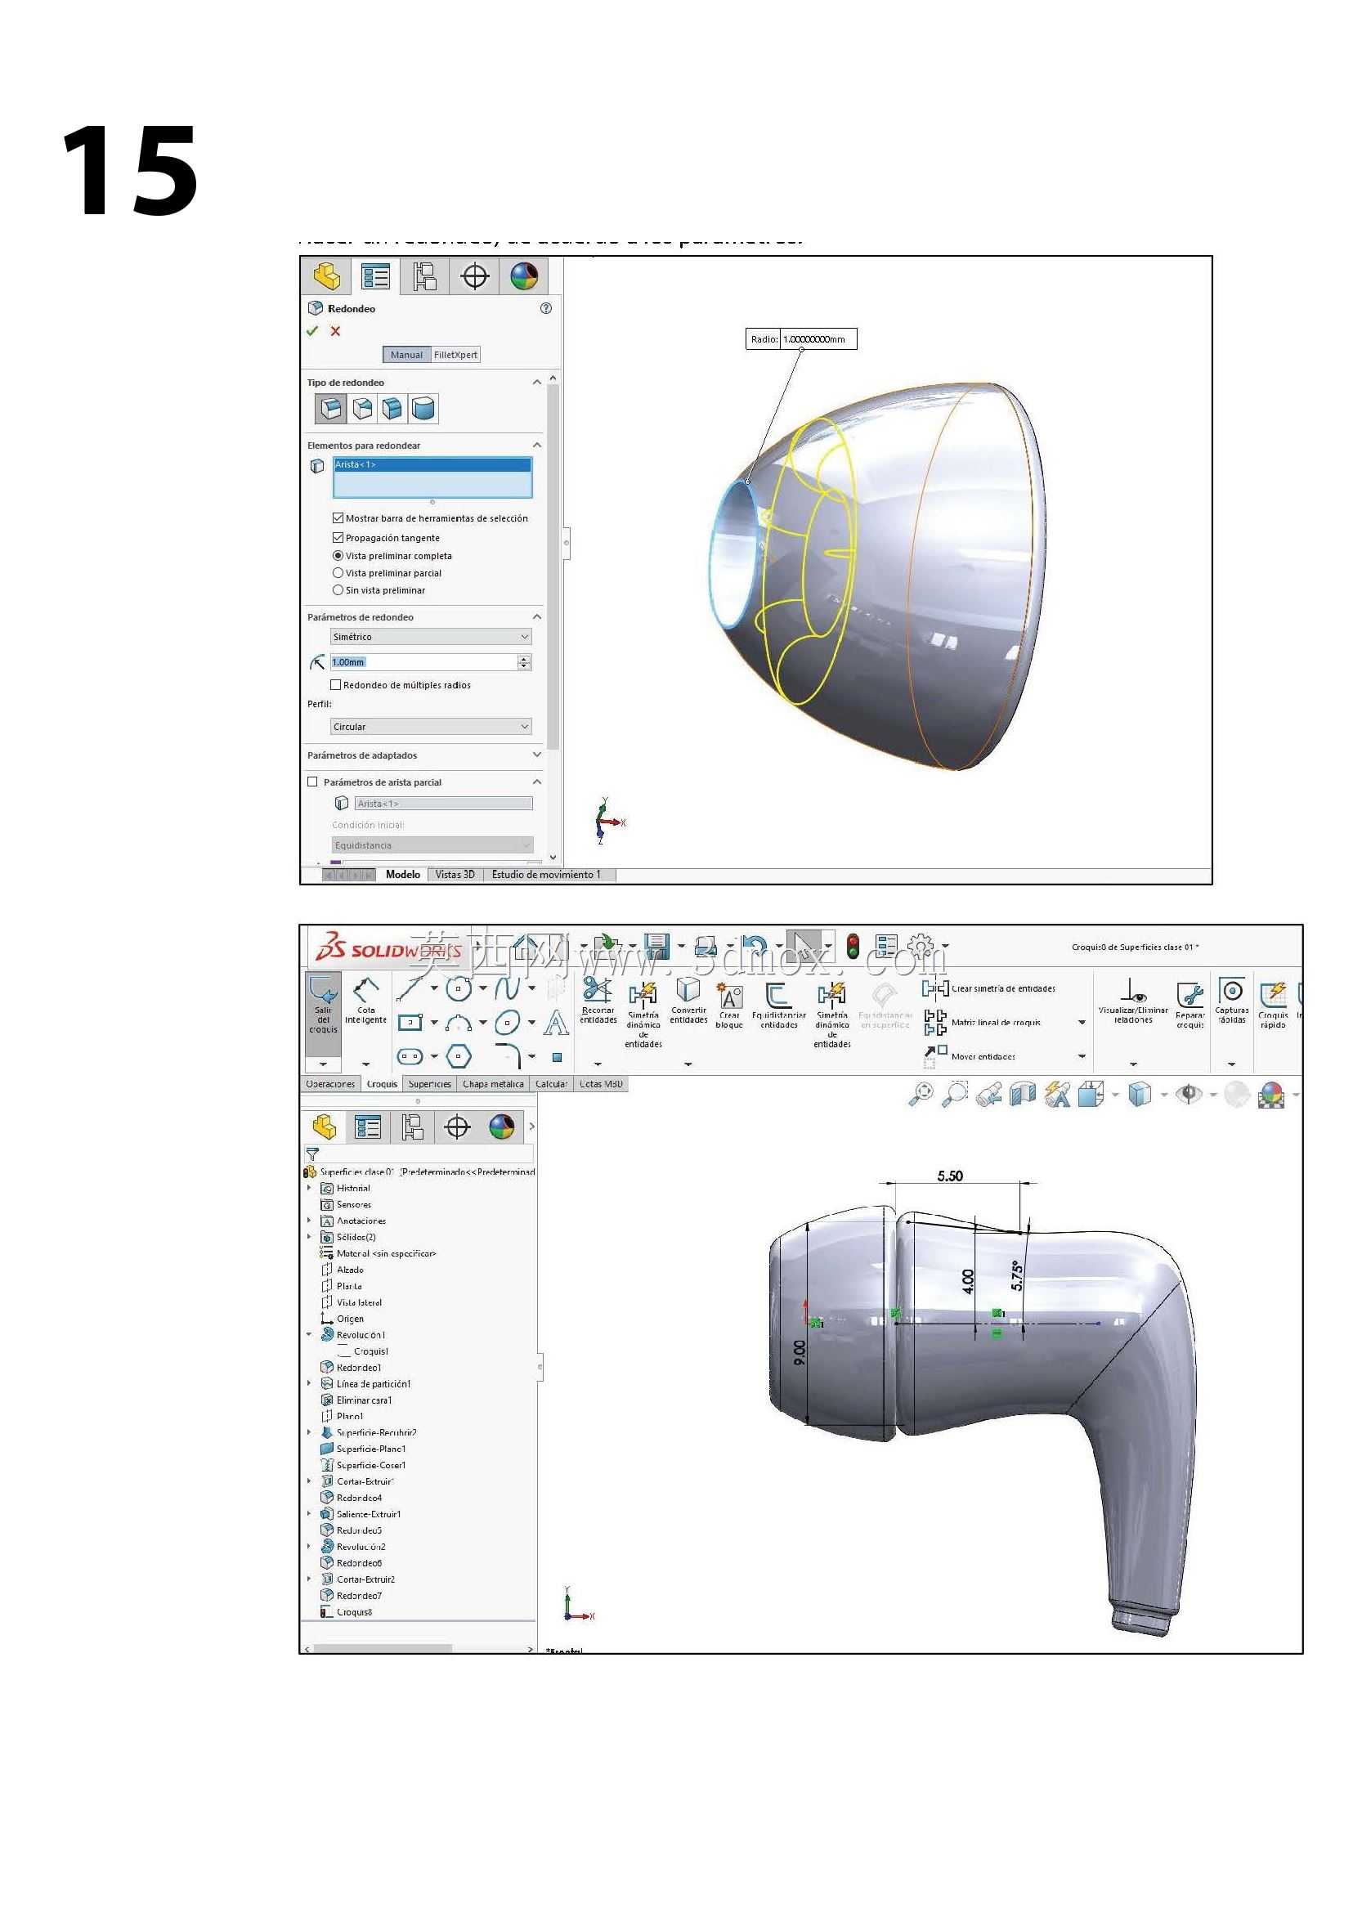Image resolution: width=1353 pixels, height=1913 pixels.
Task: Open Mover entidades dropdown arrow
Action: (x=1082, y=1056)
